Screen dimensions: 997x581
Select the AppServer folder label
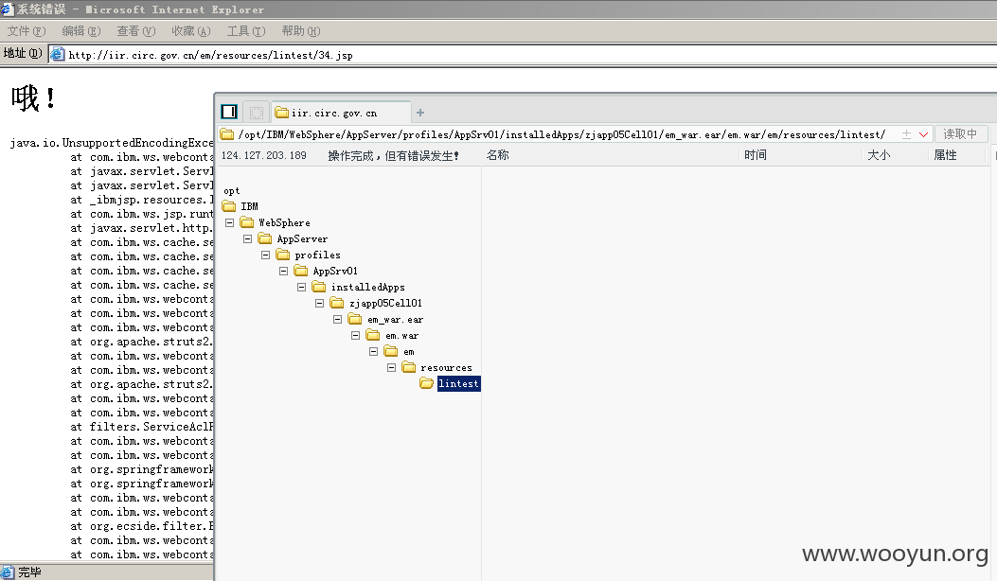(x=302, y=239)
